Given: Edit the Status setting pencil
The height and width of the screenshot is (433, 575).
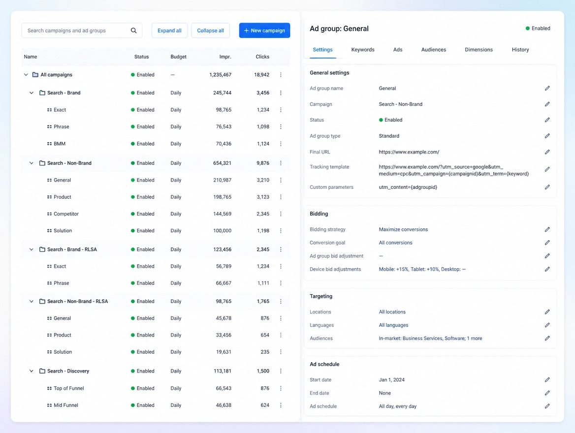Looking at the screenshot, I should tap(547, 120).
